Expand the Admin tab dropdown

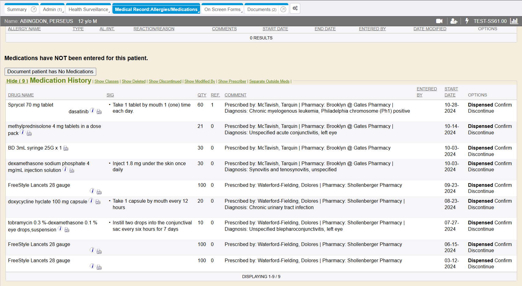pyautogui.click(x=63, y=11)
